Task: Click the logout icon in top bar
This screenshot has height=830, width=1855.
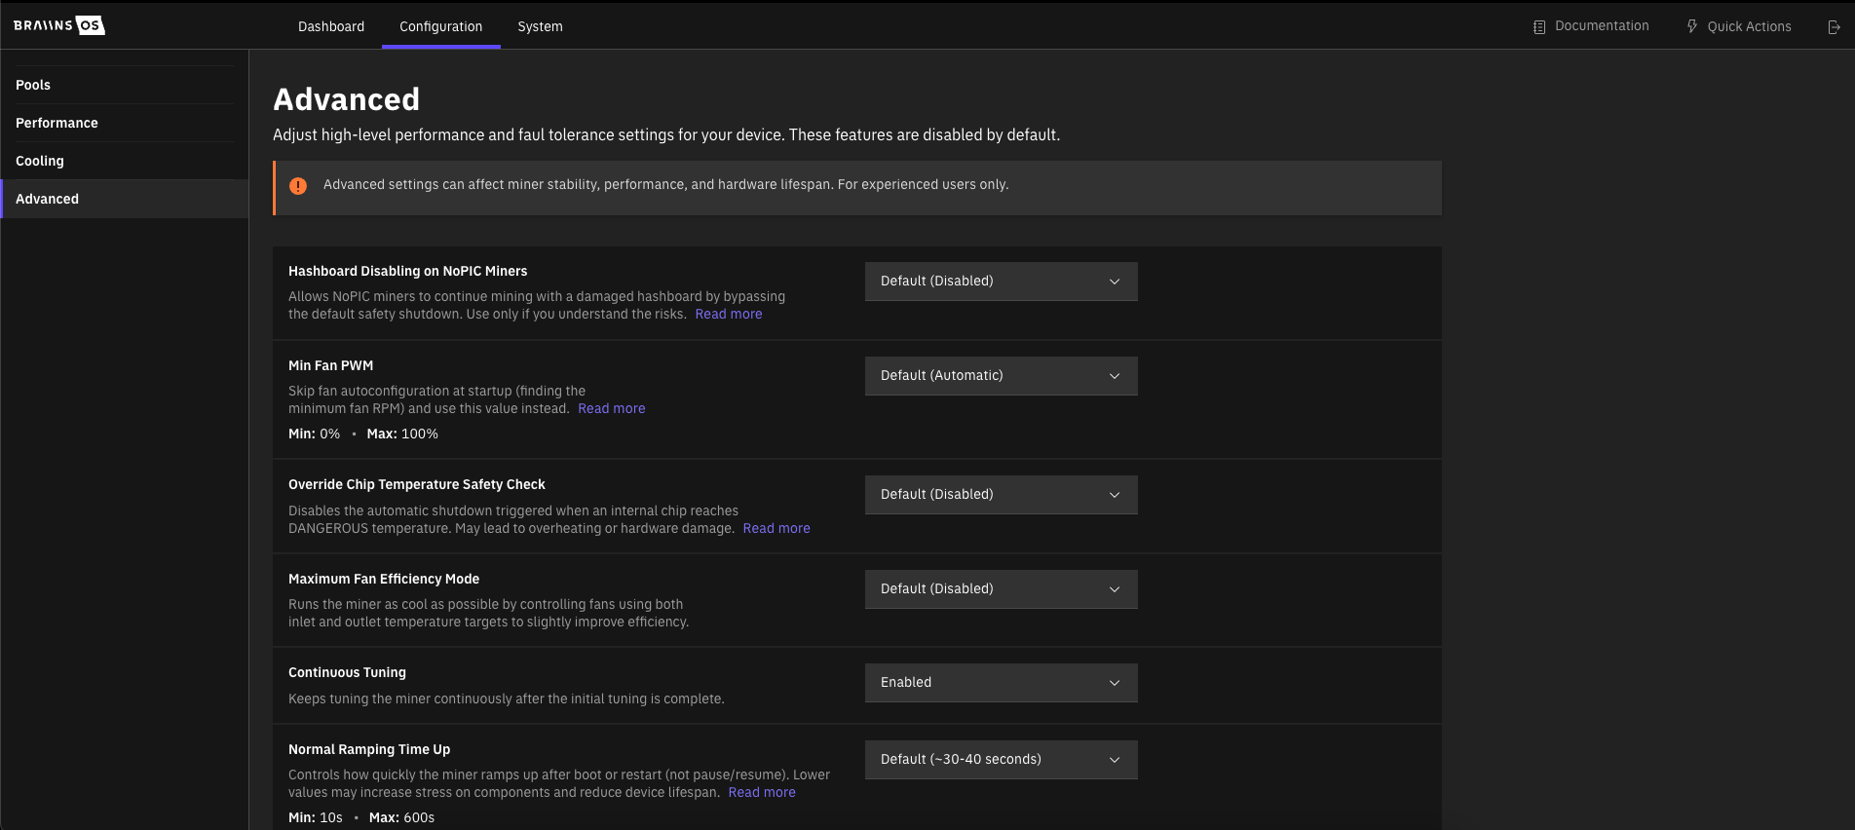Action: [1834, 27]
